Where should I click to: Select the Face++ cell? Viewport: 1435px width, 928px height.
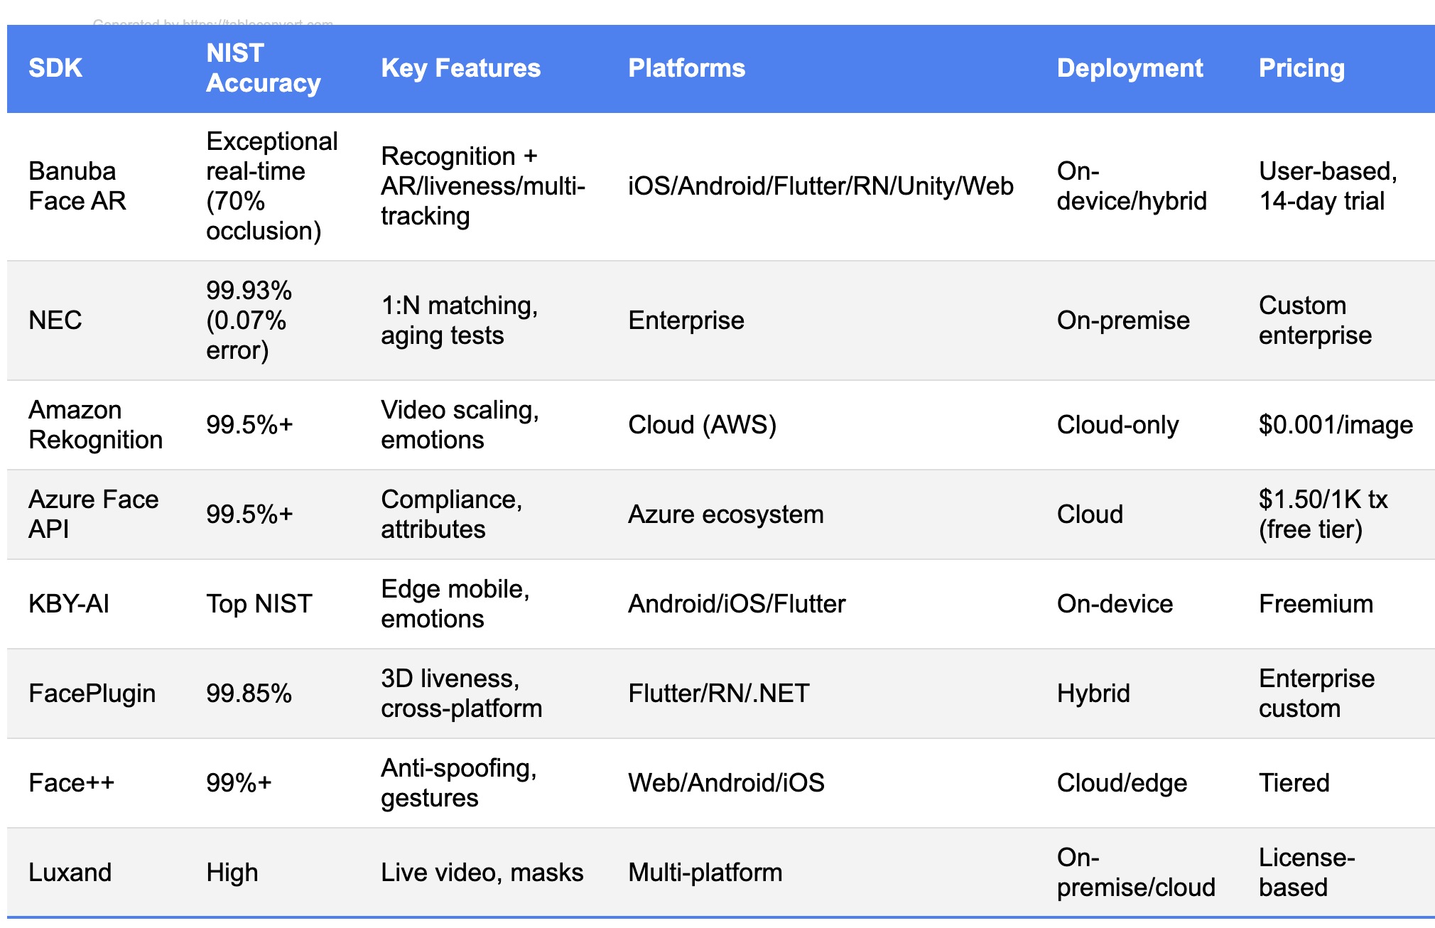[71, 783]
